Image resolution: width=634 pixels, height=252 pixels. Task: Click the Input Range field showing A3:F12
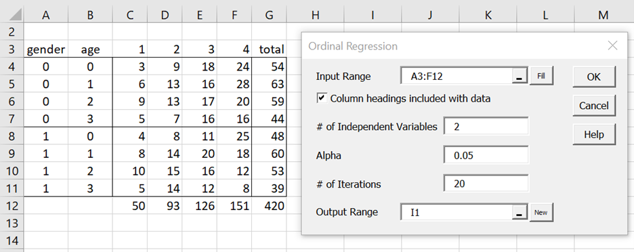point(456,76)
